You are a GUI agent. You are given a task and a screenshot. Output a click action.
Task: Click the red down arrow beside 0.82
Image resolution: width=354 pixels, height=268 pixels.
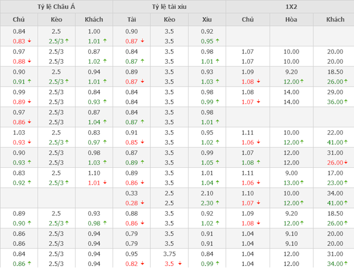pos(142,264)
